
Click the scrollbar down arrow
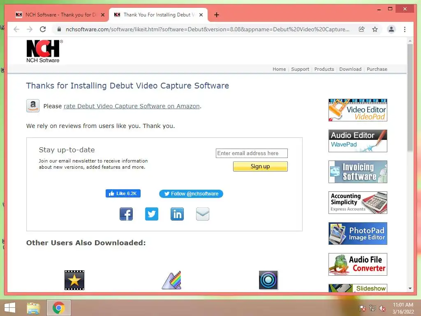point(410,288)
